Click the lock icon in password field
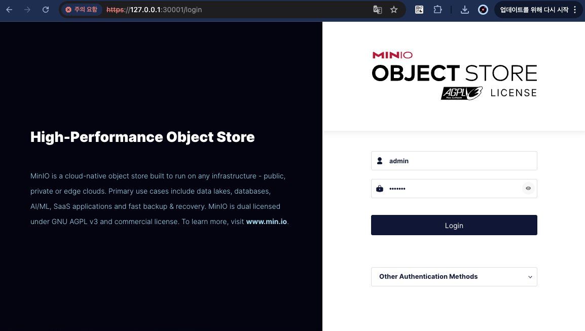The width and height of the screenshot is (585, 331). [x=380, y=189]
